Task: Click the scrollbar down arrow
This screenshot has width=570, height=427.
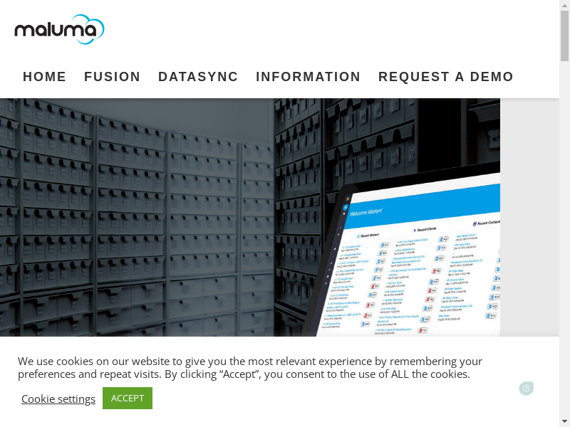Action: click(564, 421)
